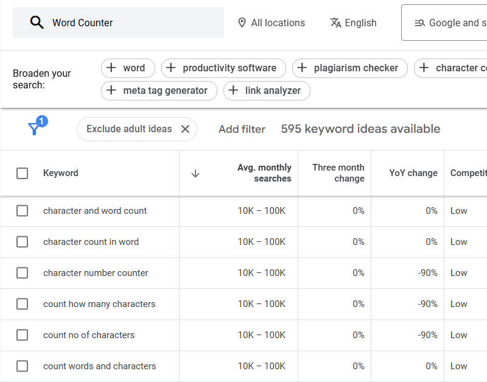Click the Add filter link
The width and height of the screenshot is (487, 382).
click(x=242, y=129)
